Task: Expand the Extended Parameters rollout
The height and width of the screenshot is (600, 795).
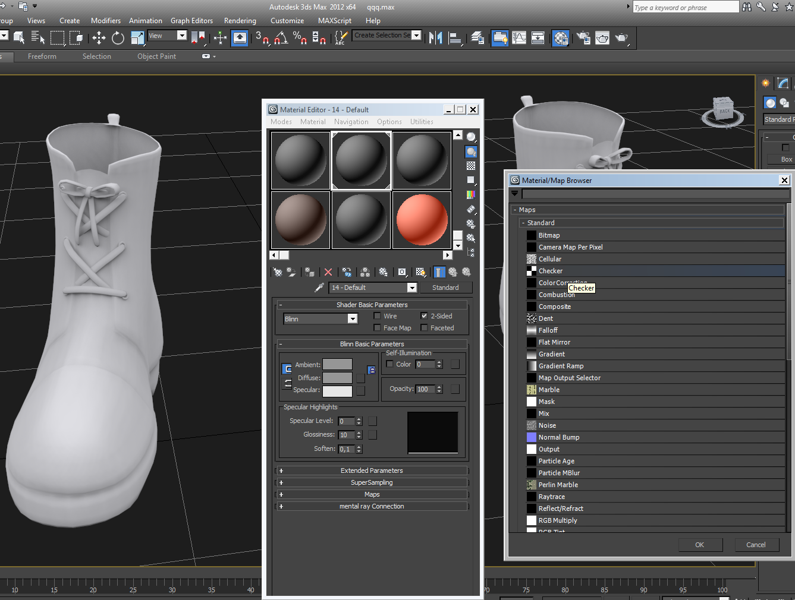Action: click(372, 470)
